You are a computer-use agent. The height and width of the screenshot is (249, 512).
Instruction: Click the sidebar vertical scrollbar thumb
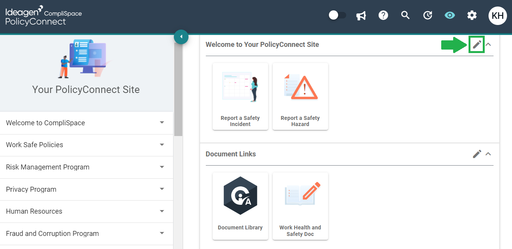tap(178, 89)
